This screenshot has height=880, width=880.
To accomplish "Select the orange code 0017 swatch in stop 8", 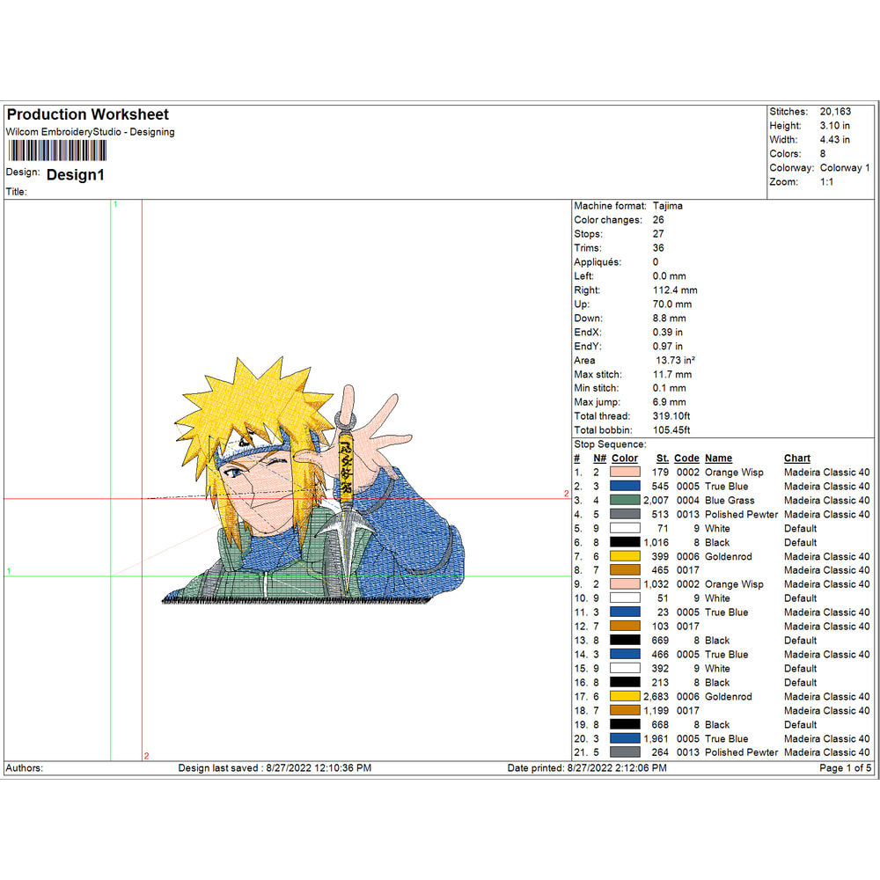I will 626,570.
